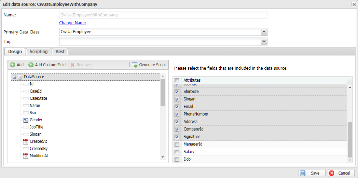The height and width of the screenshot is (178, 358).
Task: Click the Save floppy disk icon
Action: [303, 173]
